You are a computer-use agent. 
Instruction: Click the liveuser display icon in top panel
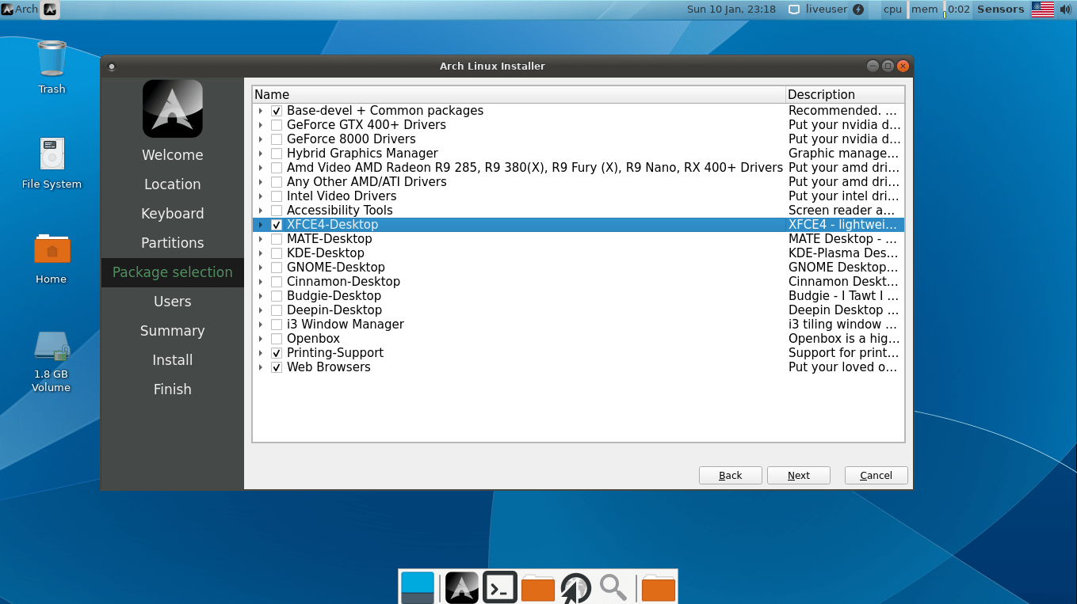click(x=794, y=9)
